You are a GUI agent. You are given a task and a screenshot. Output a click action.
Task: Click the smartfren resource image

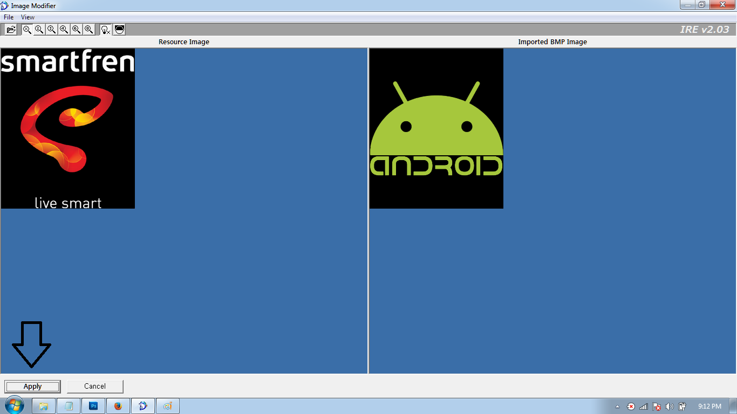68,128
